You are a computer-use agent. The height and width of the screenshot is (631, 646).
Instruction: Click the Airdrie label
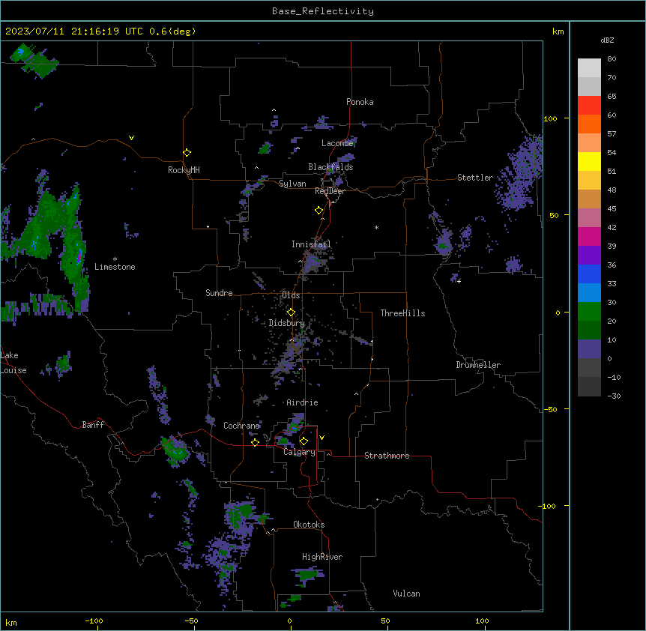302,402
